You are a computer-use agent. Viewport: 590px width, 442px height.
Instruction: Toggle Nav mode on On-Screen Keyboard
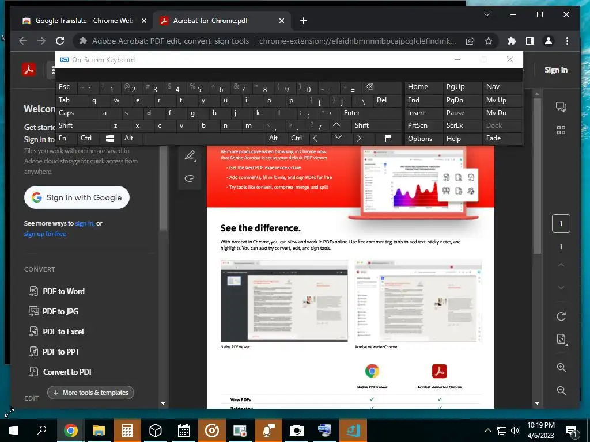click(502, 87)
